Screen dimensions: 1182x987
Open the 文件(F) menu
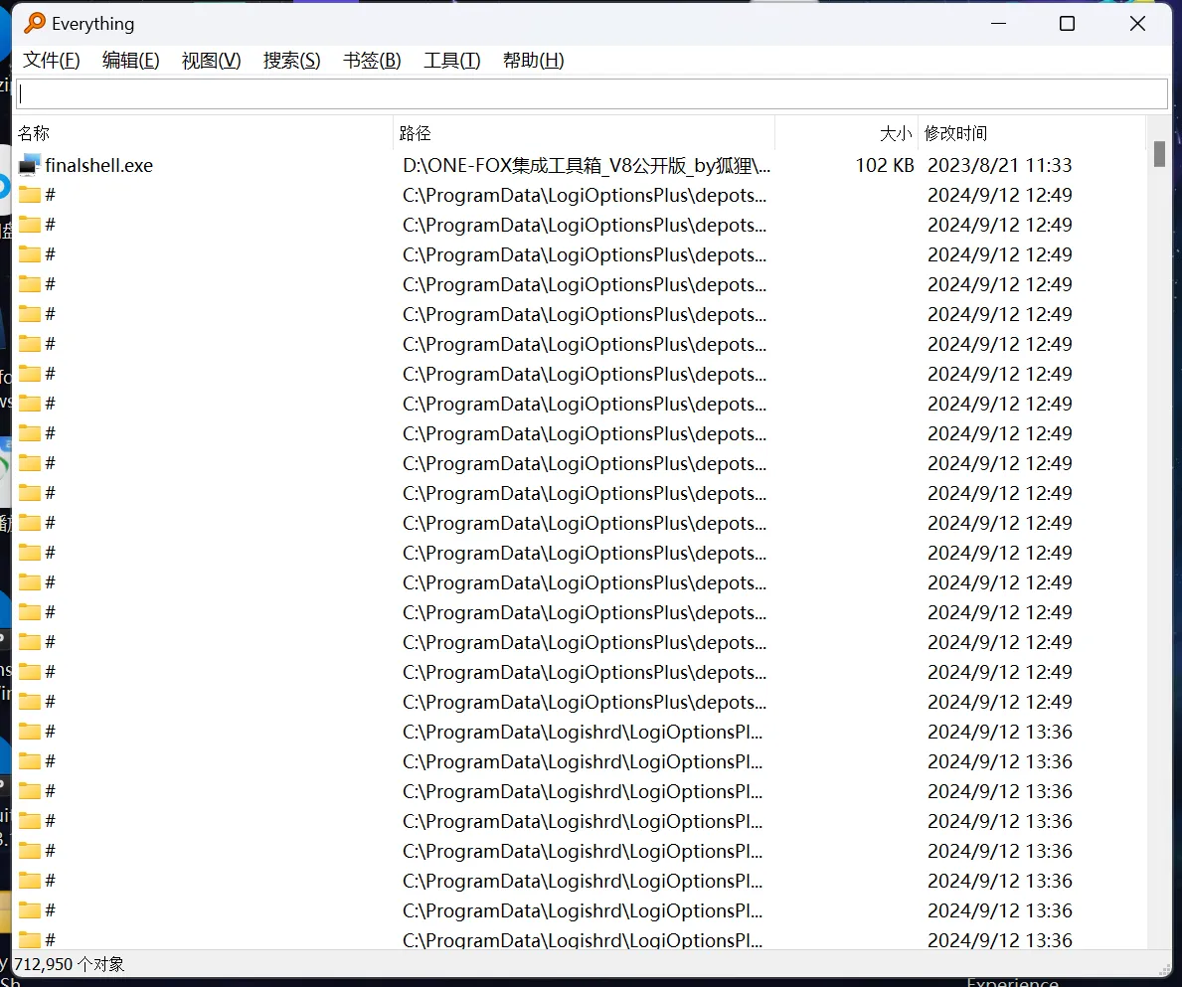pyautogui.click(x=52, y=61)
